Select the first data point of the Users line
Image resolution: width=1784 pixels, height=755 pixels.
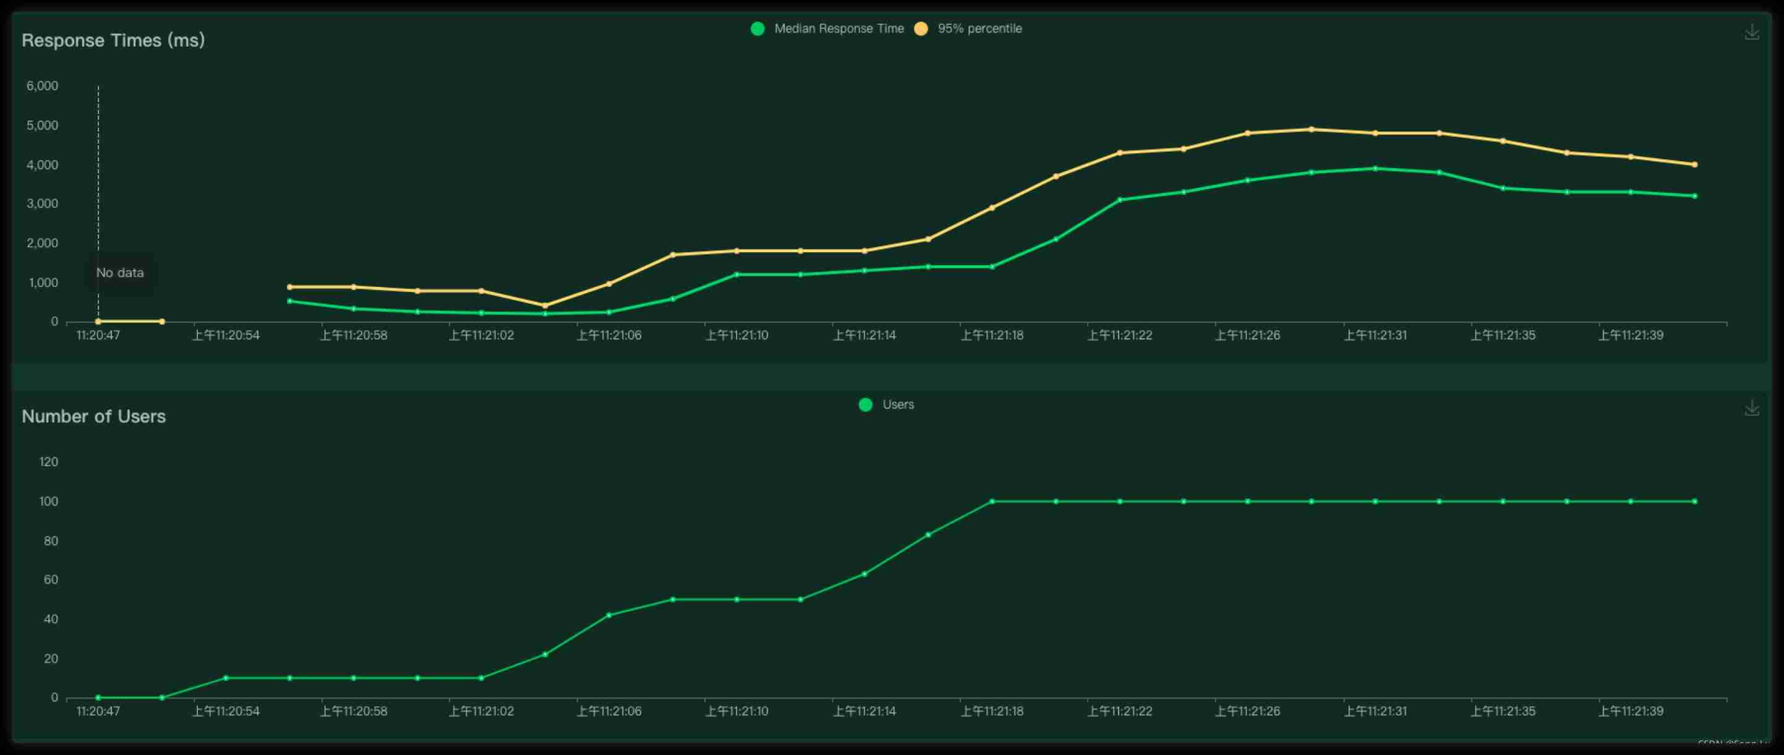coord(98,698)
